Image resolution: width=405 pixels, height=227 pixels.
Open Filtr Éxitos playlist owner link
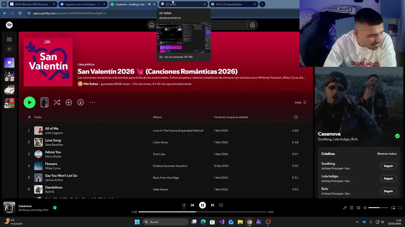pos(90,84)
